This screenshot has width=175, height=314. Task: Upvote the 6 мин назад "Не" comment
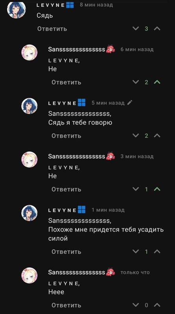[157, 82]
